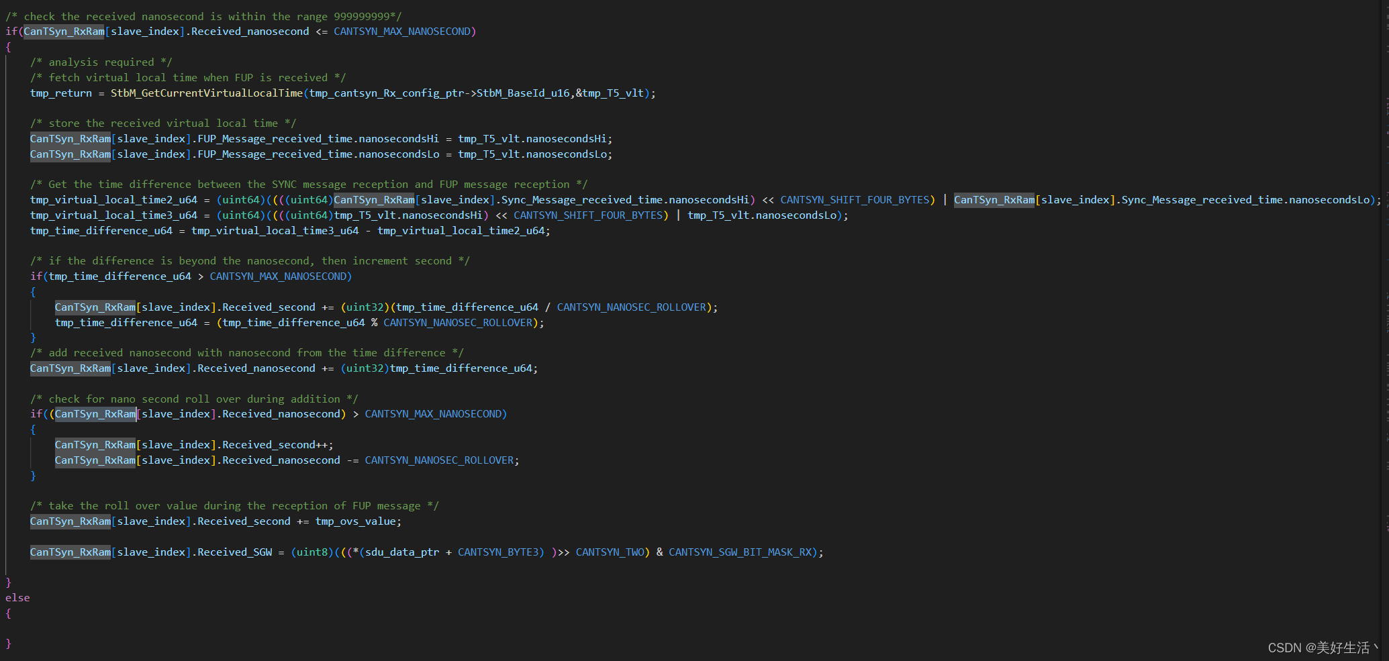The width and height of the screenshot is (1389, 661).
Task: Click StbM_GetCurrentVirtualLocalTime function call
Action: (207, 93)
